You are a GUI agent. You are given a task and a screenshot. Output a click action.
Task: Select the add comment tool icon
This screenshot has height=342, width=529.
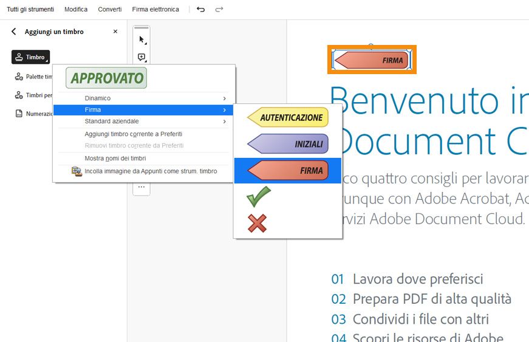(x=142, y=57)
